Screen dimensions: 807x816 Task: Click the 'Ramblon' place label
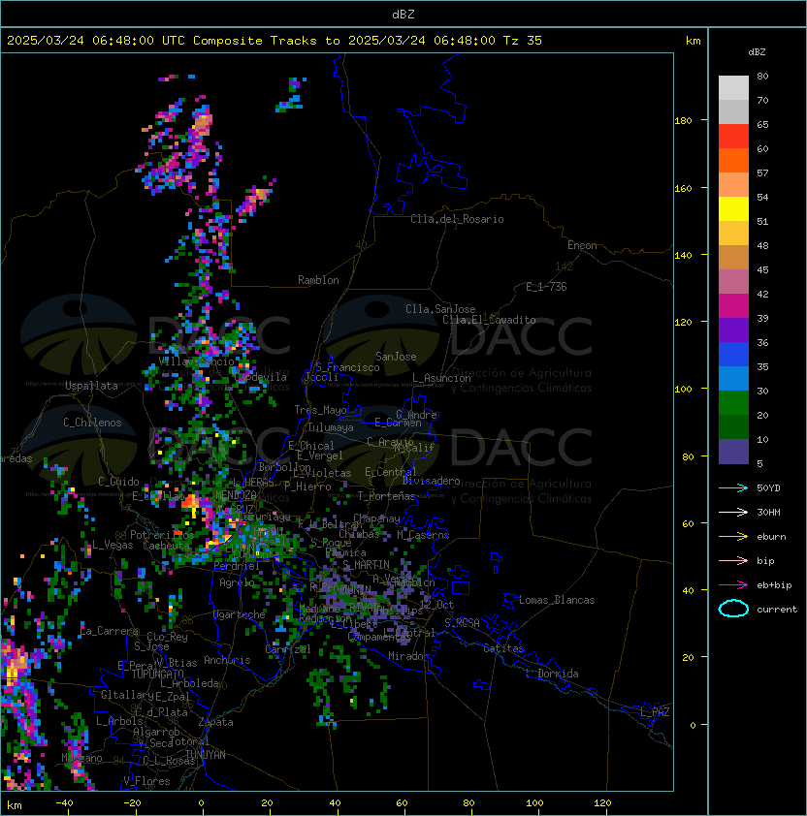click(318, 280)
